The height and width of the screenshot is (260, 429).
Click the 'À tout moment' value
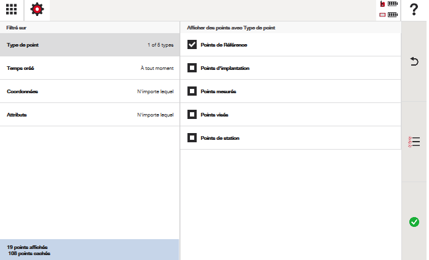coord(157,68)
